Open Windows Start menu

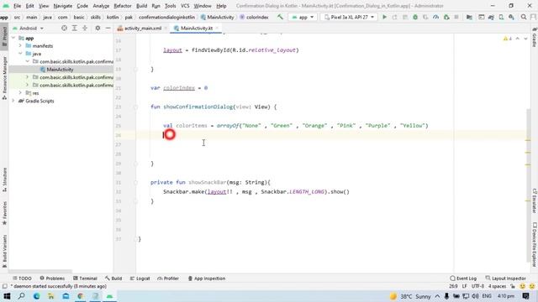point(7,296)
